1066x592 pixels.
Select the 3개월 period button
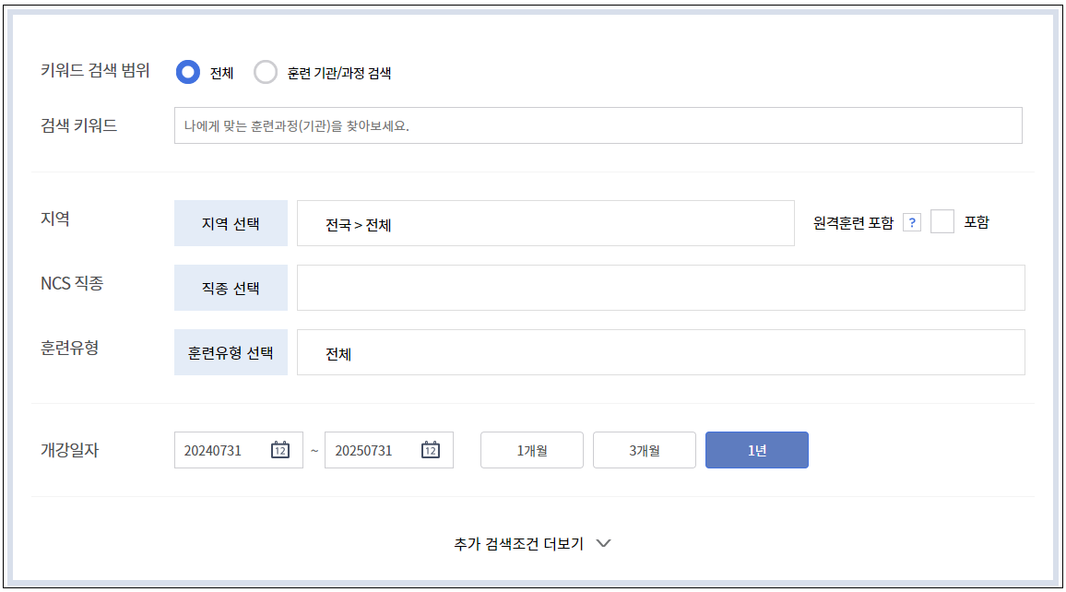644,450
